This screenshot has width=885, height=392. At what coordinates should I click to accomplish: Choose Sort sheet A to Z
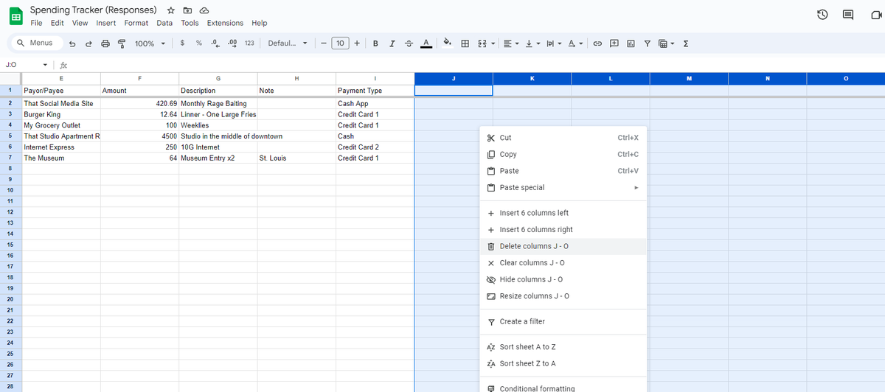tap(563, 347)
